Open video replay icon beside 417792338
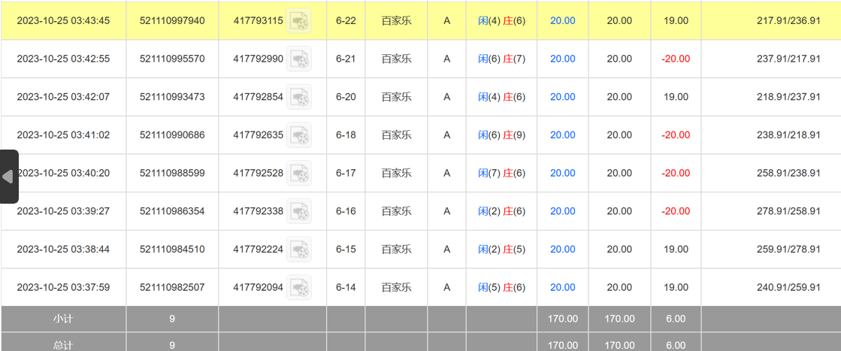 (299, 211)
